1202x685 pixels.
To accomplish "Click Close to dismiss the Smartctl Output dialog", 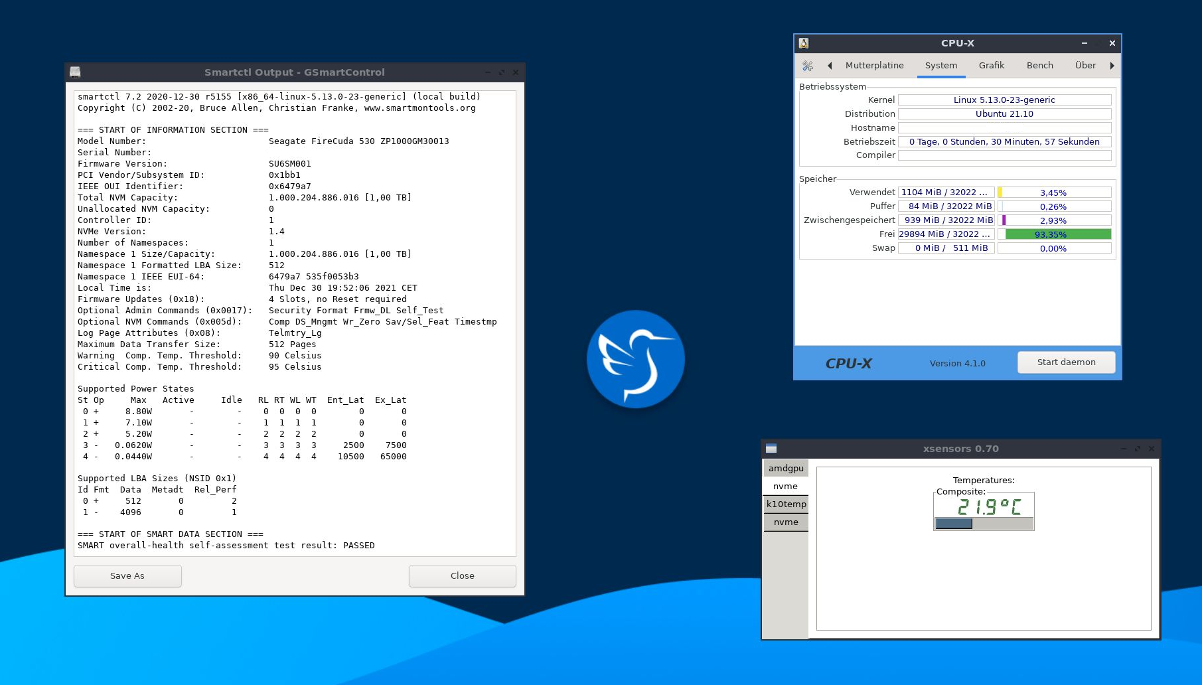I will [462, 575].
